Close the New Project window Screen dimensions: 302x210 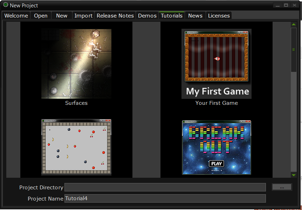(295, 5)
